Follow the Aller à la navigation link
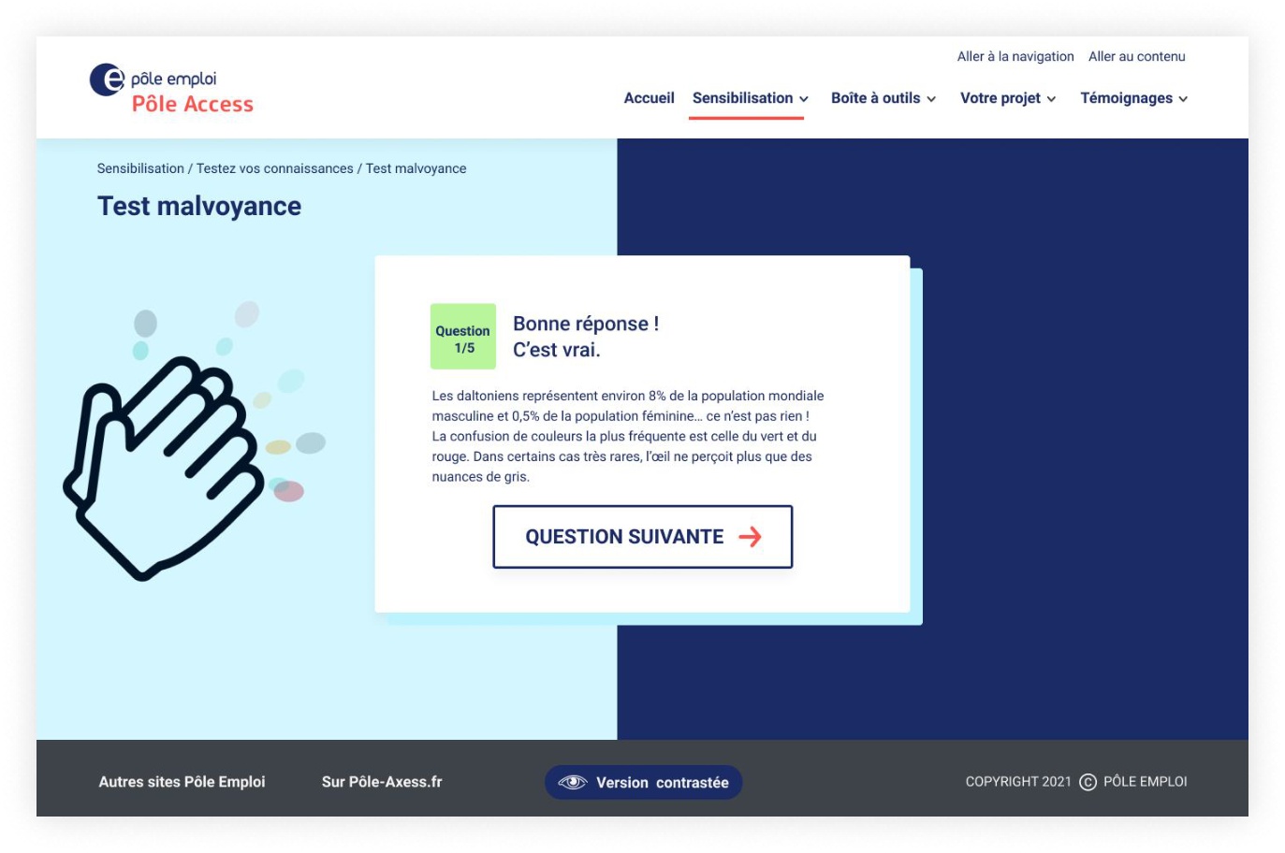 (x=1015, y=56)
